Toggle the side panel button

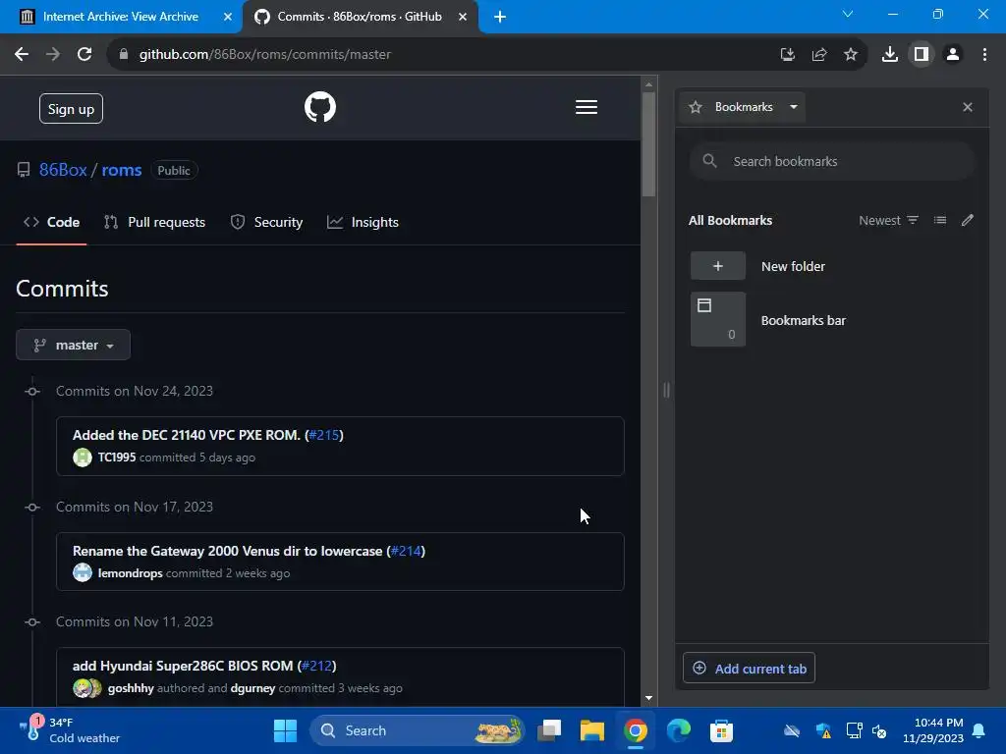pyautogui.click(x=921, y=55)
